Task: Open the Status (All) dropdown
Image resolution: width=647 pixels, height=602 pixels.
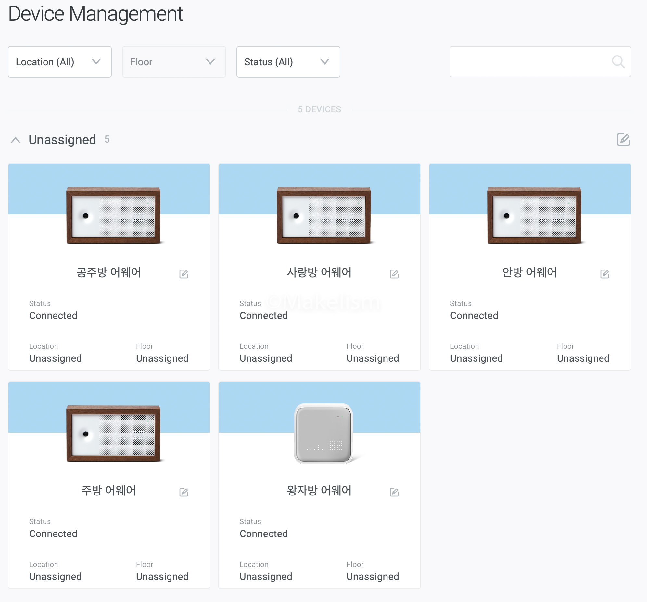Action: [288, 62]
